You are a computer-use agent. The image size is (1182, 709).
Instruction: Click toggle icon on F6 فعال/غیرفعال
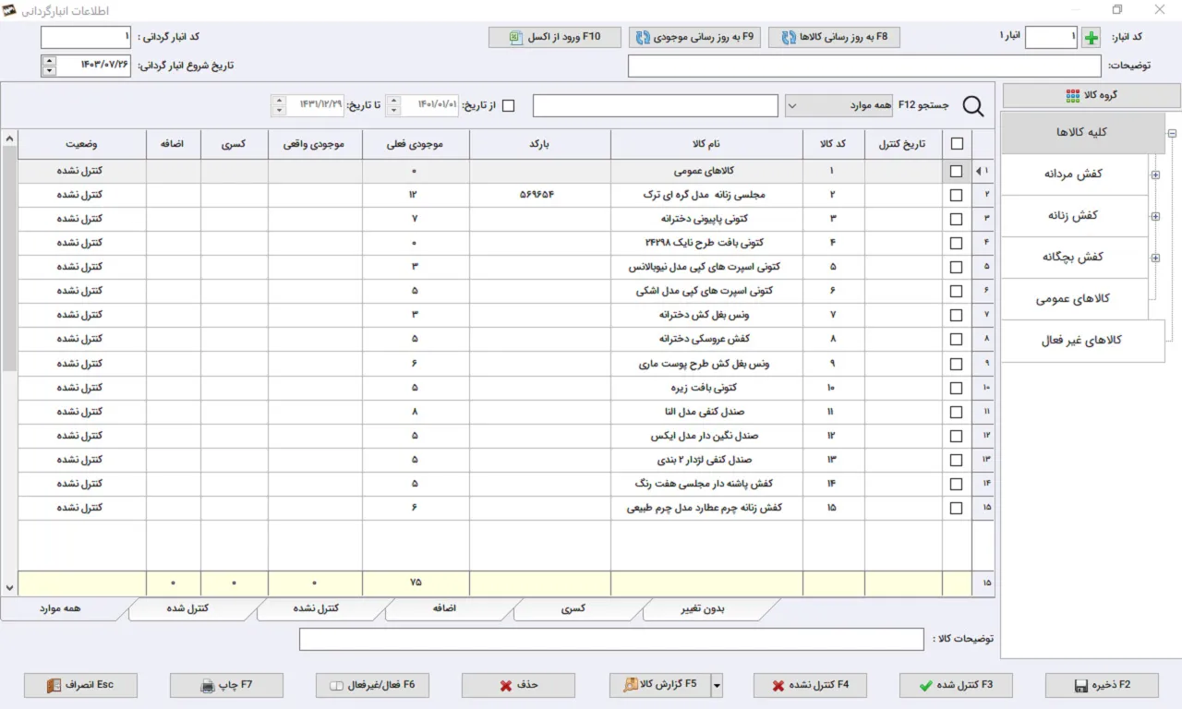pos(337,686)
